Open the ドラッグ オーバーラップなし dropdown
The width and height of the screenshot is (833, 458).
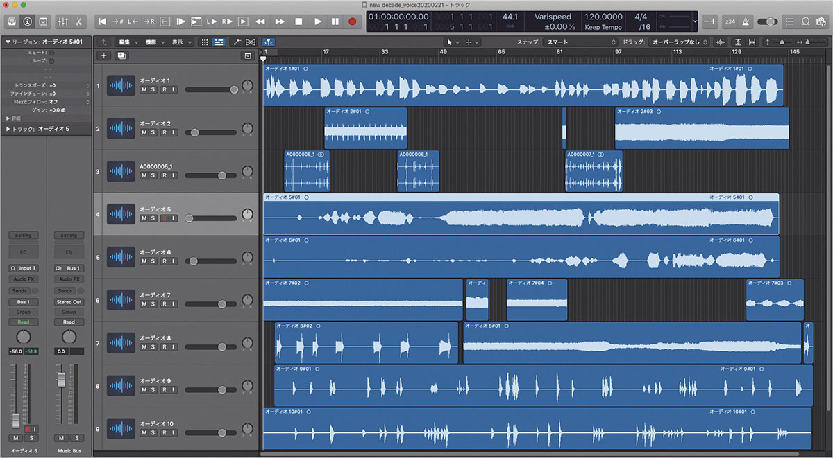pos(680,42)
